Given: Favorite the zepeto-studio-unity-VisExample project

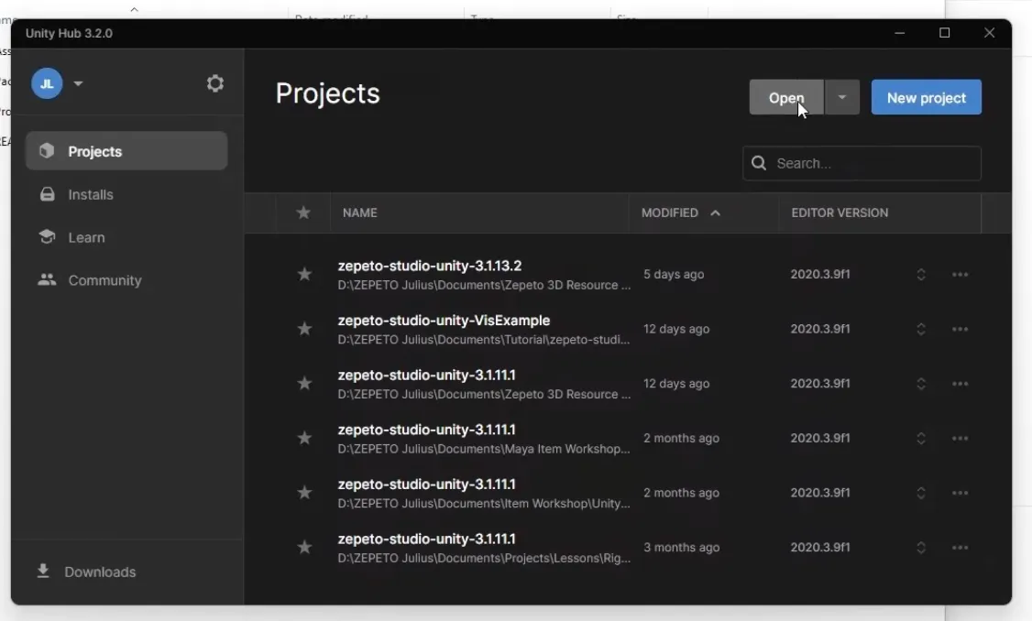Looking at the screenshot, I should (304, 329).
